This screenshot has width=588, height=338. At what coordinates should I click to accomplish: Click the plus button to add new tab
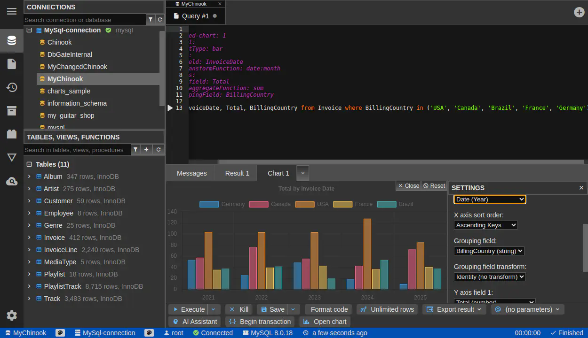[580, 12]
